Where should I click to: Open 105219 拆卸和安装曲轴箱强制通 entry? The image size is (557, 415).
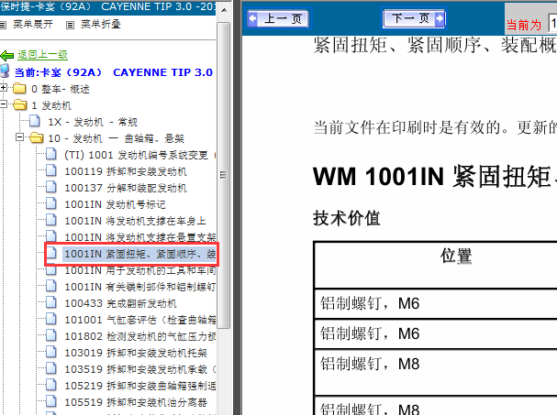(140, 386)
